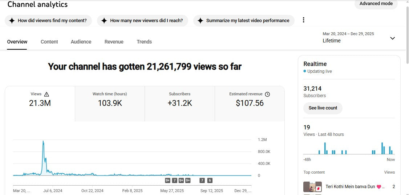
Task: Open the Trends tab
Action: [144, 42]
